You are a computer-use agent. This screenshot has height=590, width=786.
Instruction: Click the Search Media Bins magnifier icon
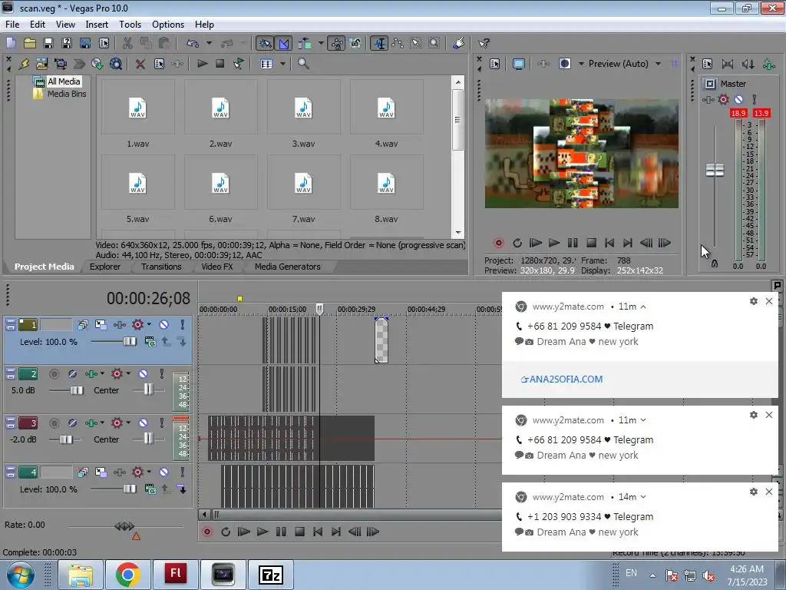tap(303, 64)
